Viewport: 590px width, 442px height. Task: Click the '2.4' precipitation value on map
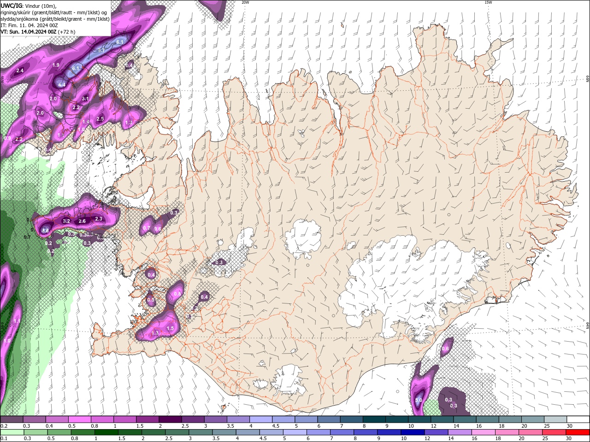click(20, 70)
